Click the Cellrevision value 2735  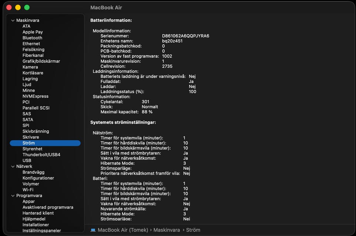(167, 66)
